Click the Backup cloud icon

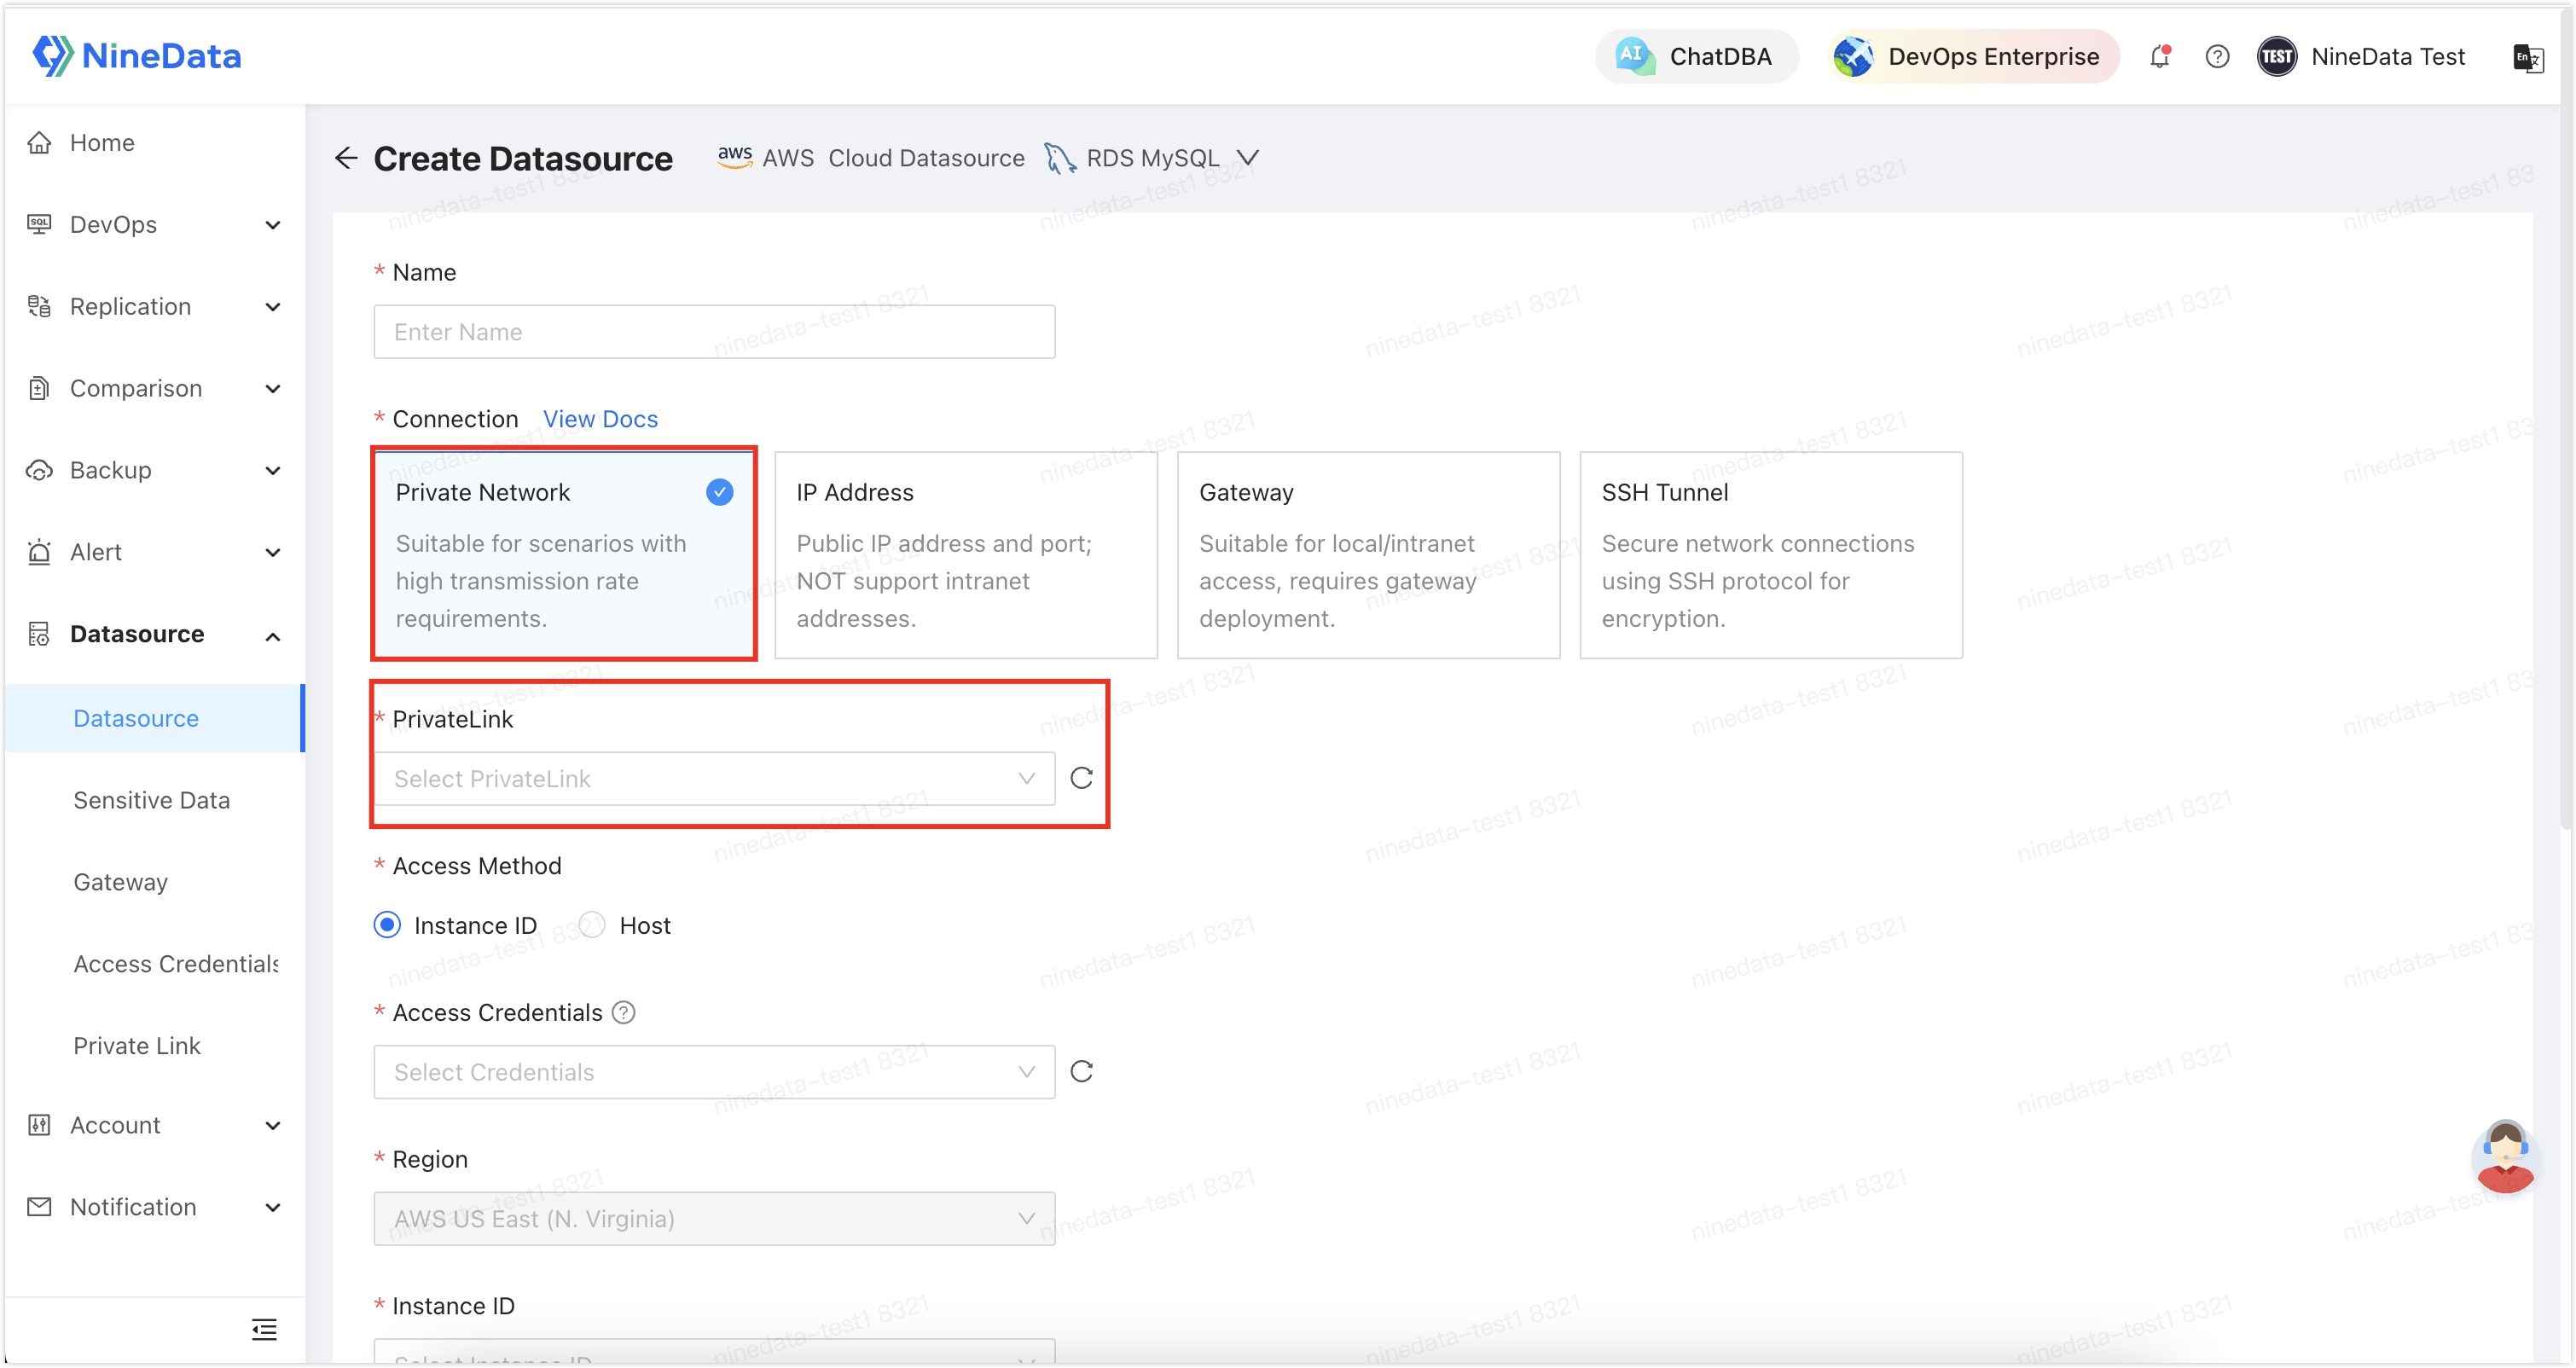coord(39,470)
